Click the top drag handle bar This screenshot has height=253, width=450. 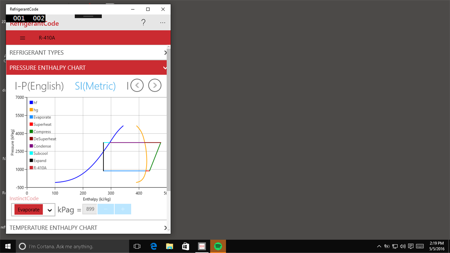(x=88, y=16)
